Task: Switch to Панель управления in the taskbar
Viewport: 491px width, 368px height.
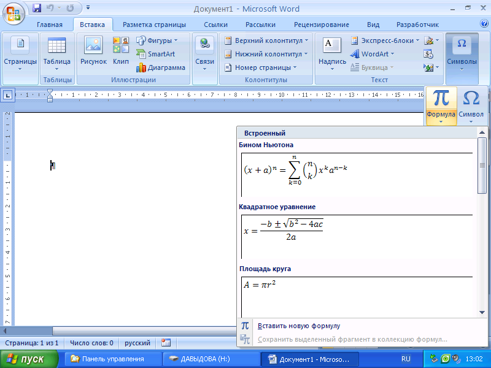Action: pyautogui.click(x=113, y=359)
